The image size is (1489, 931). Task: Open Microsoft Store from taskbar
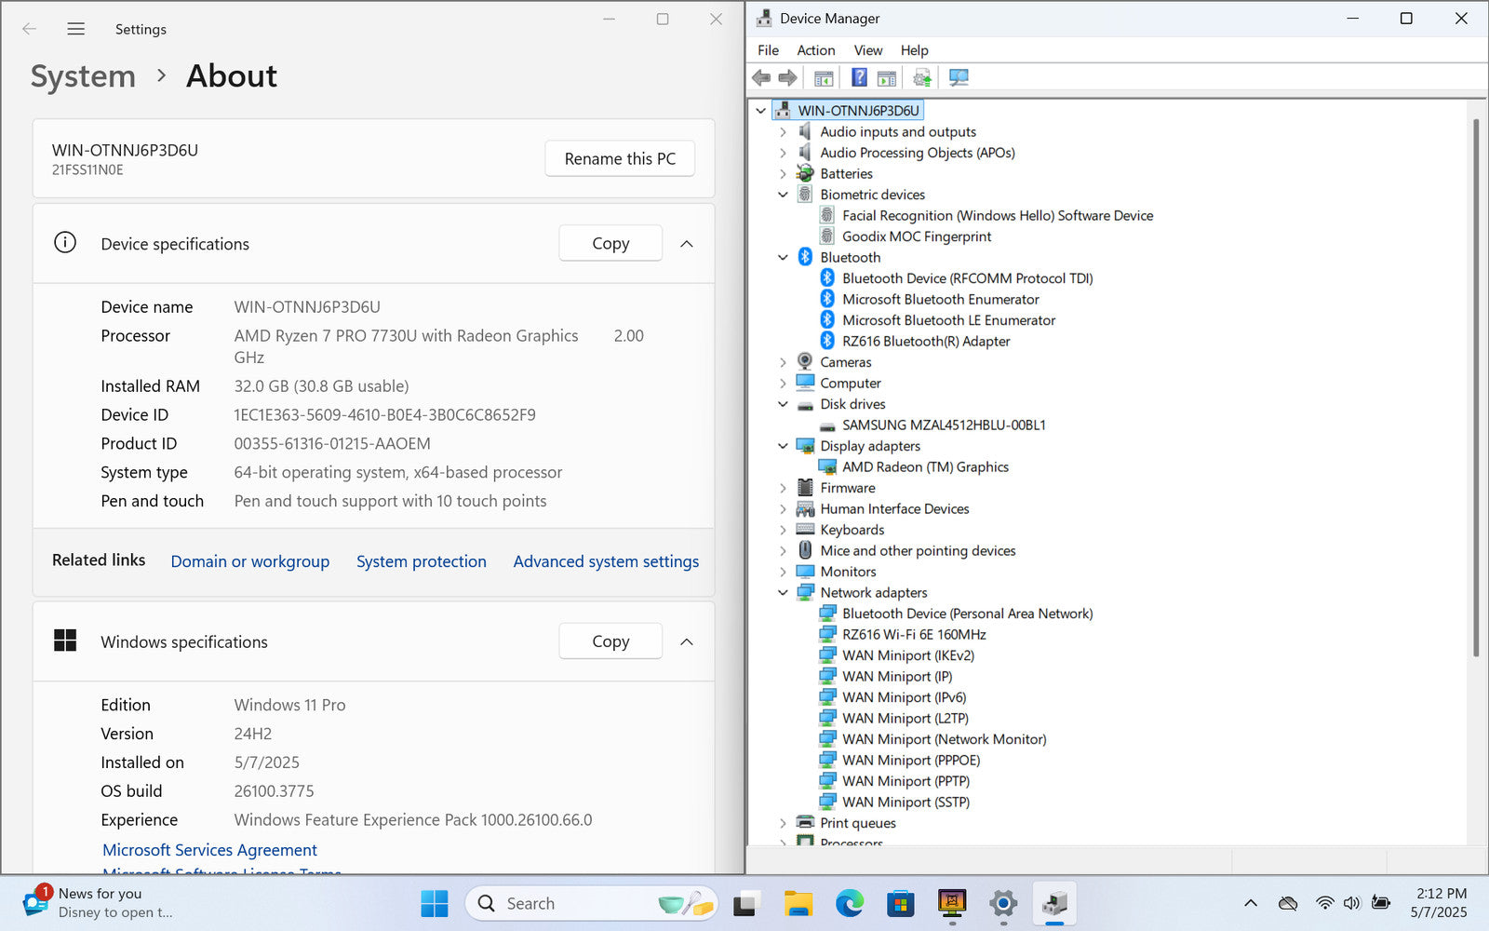[x=901, y=903]
